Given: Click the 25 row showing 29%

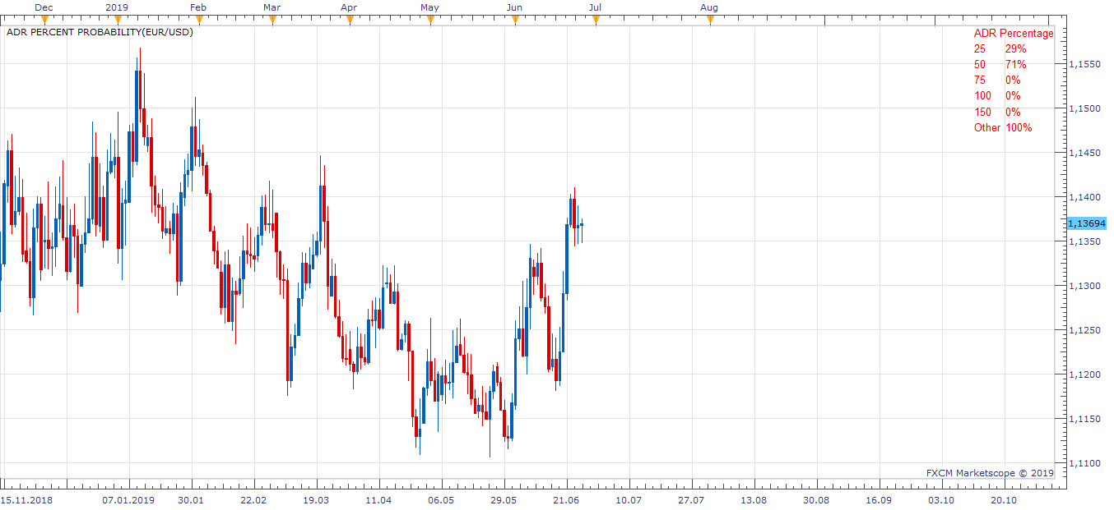Looking at the screenshot, I should 1000,49.
